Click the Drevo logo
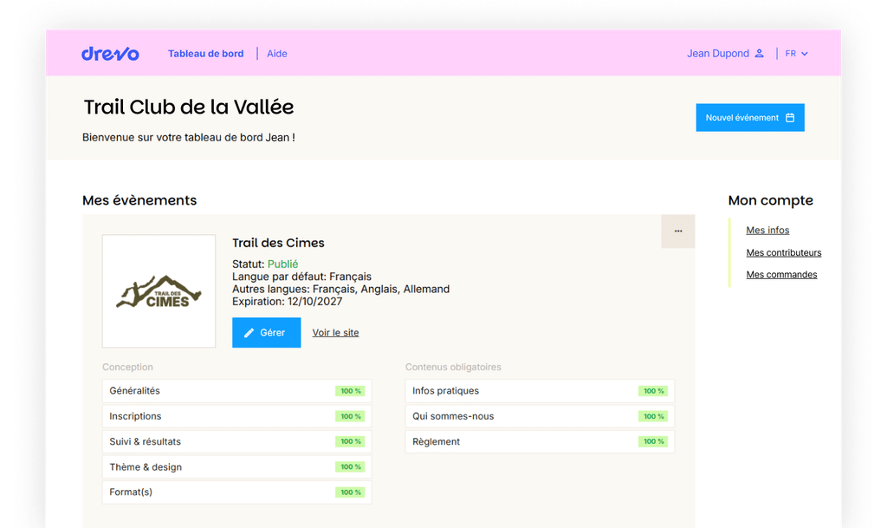The image size is (887, 528). pos(110,53)
